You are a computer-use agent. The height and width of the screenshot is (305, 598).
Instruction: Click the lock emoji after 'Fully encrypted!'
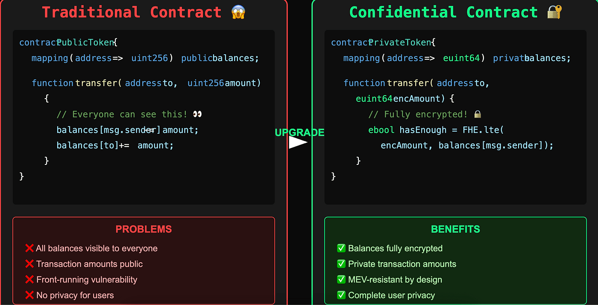(x=478, y=114)
